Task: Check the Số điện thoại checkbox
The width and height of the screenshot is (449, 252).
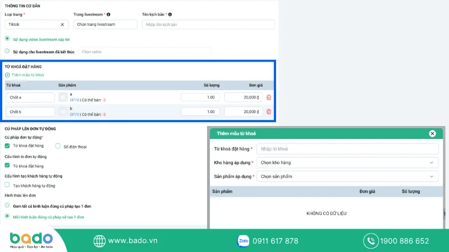Action: 58,146
